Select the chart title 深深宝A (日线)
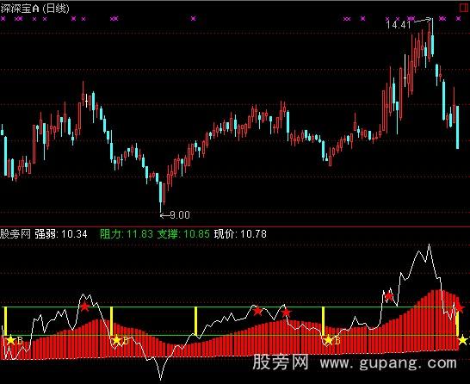Image resolution: width=470 pixels, height=384 pixels. pyautogui.click(x=34, y=9)
